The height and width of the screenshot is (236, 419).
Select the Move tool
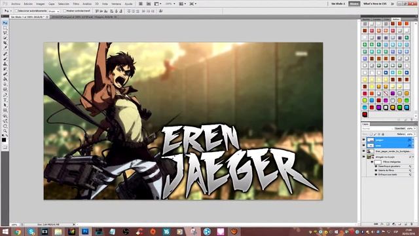pyautogui.click(x=5, y=23)
